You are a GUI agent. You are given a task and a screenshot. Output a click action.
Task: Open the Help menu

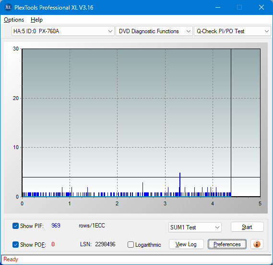click(x=36, y=20)
